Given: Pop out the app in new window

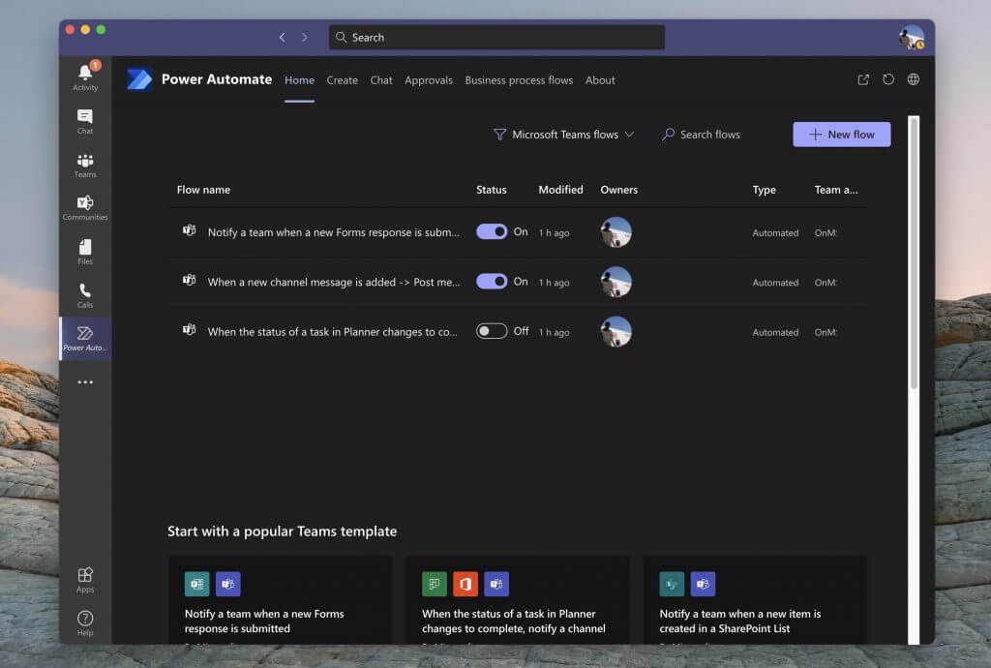Looking at the screenshot, I should tap(862, 79).
